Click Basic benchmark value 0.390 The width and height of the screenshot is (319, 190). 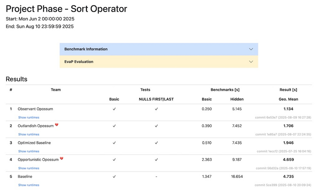(x=207, y=126)
